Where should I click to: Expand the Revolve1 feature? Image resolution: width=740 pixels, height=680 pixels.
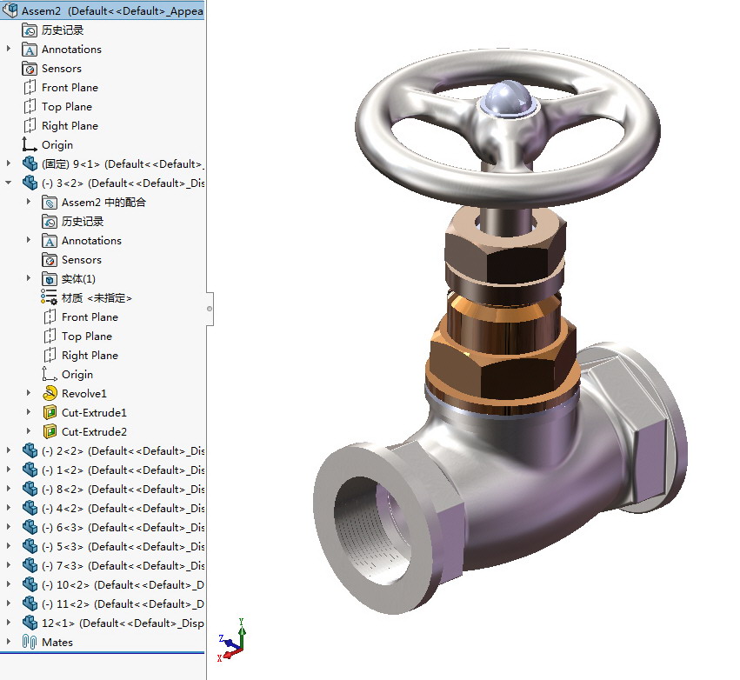tap(29, 393)
